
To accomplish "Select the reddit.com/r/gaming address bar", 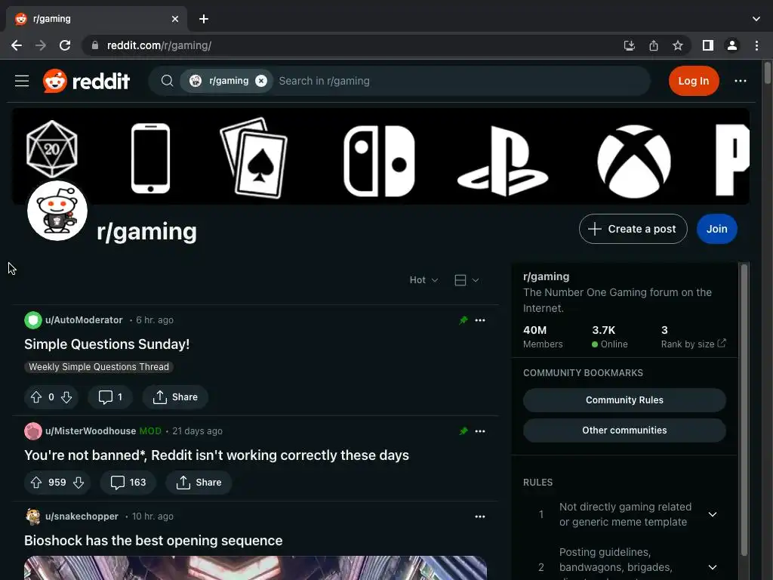I will (159, 45).
